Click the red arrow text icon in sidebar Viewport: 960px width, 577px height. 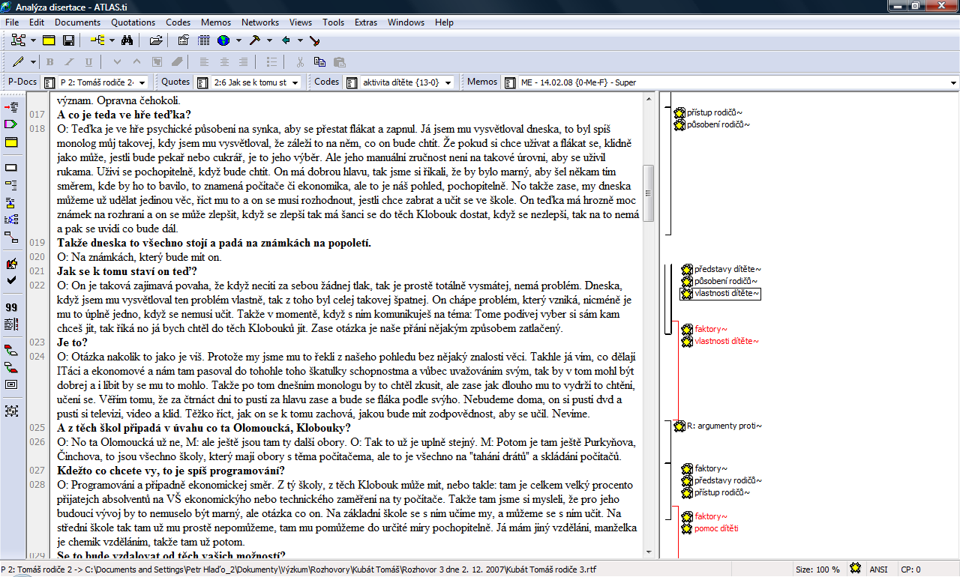click(11, 107)
